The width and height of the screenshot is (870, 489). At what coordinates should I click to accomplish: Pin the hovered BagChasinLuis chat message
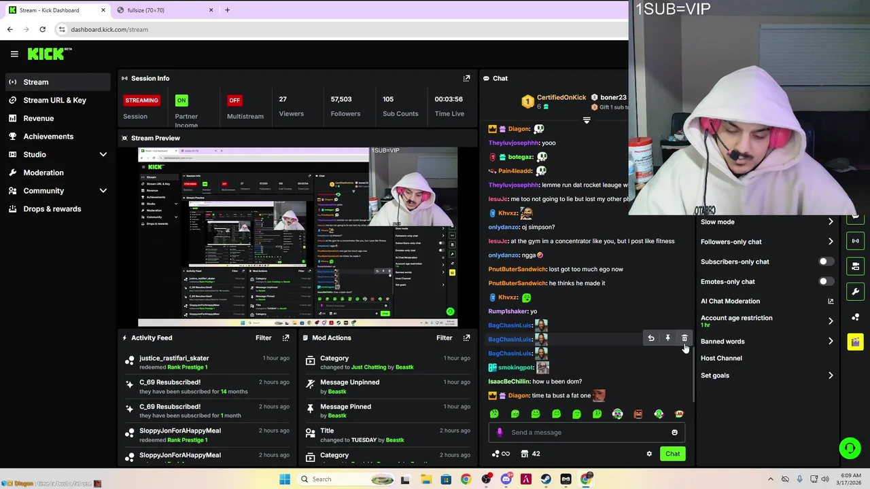[x=667, y=338]
